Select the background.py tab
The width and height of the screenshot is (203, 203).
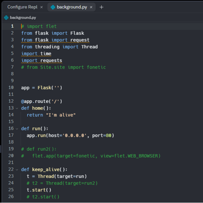[72, 7]
